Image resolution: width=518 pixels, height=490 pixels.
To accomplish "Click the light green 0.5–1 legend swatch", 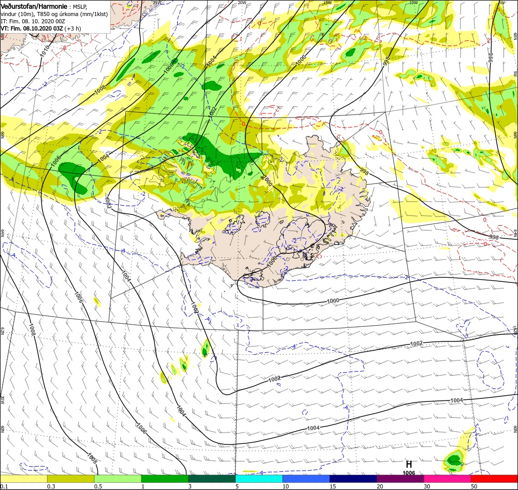I will pyautogui.click(x=118, y=479).
